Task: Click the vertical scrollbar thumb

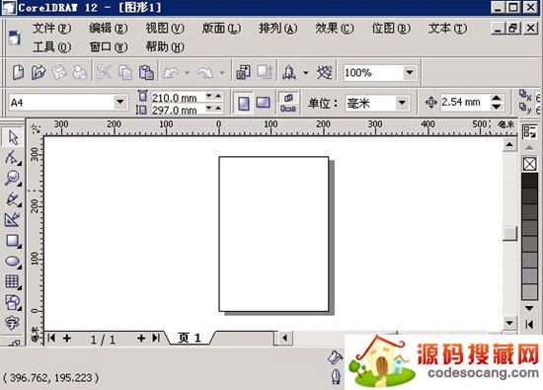Action: [509, 233]
